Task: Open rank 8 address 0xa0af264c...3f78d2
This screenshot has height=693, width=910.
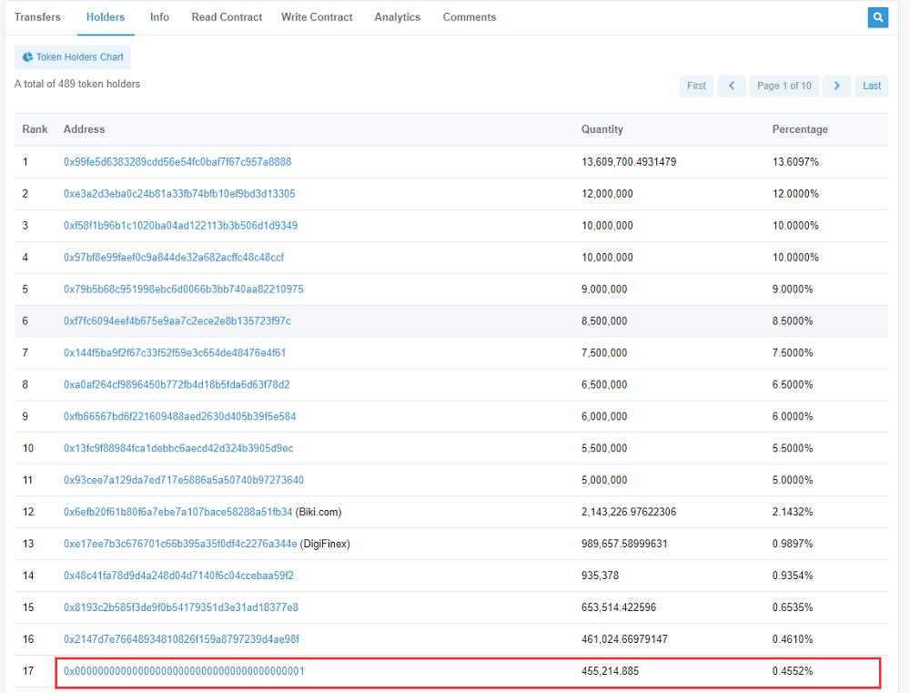Action: 177,384
